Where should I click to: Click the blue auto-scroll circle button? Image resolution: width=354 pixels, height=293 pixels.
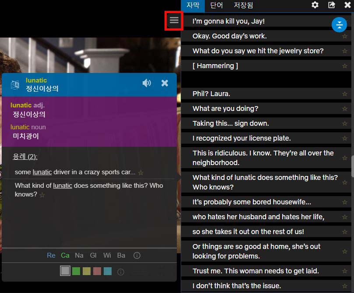339,25
